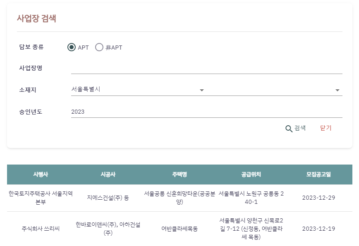Click the 주식회사 쓰리씨 developer cell

coord(41,229)
